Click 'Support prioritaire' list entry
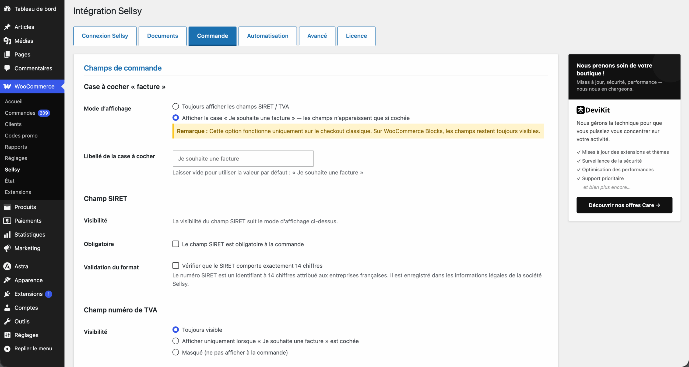This screenshot has height=367, width=689. 603,179
